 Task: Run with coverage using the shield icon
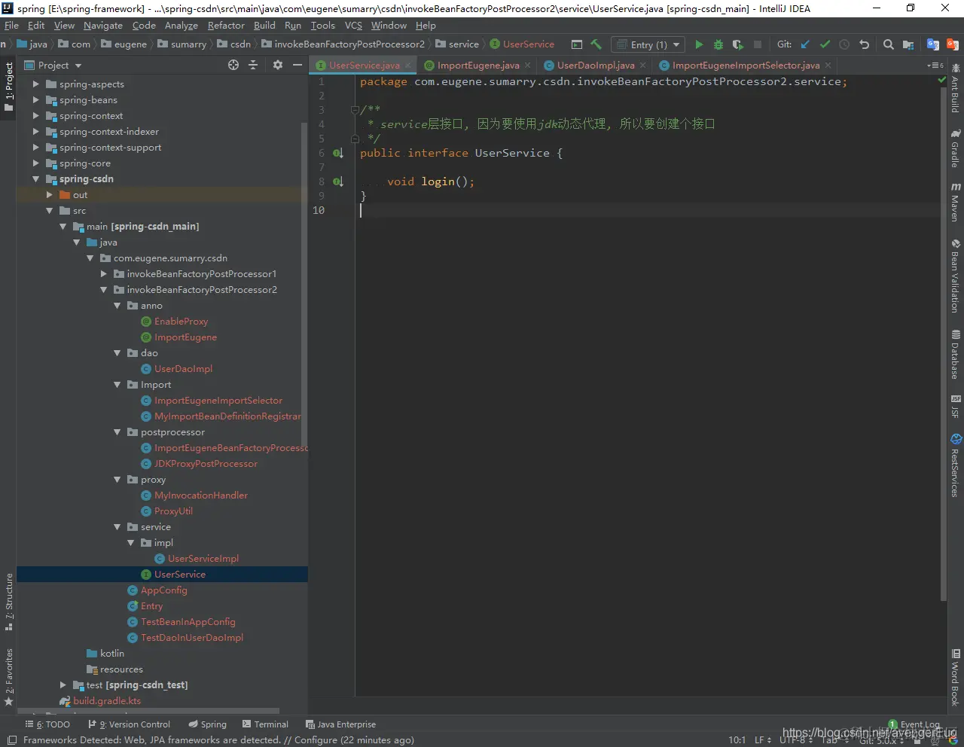[738, 44]
